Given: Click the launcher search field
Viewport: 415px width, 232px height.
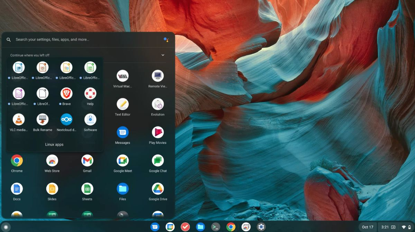Looking at the screenshot, I should [x=86, y=39].
